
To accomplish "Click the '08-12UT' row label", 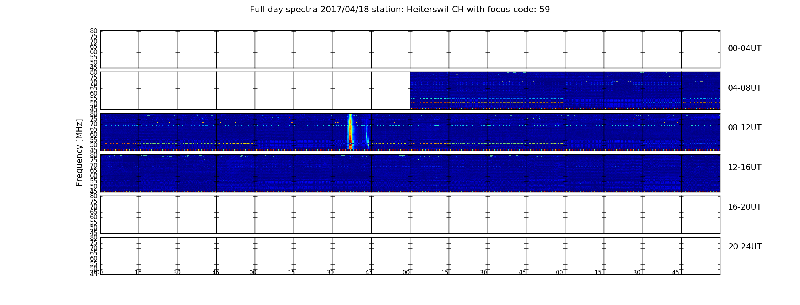I will pos(744,128).
